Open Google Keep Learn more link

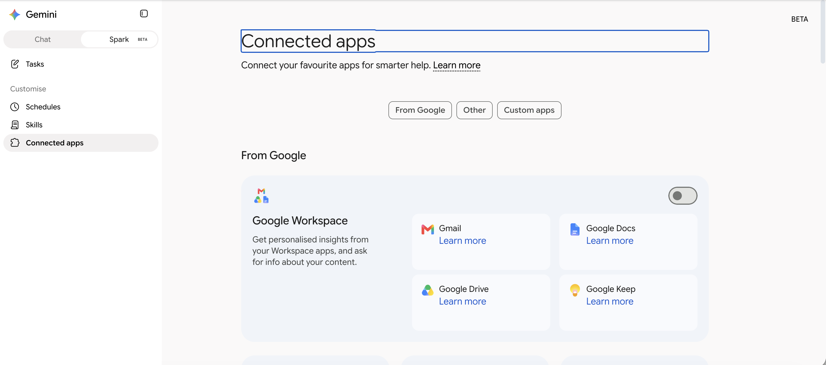tap(610, 301)
